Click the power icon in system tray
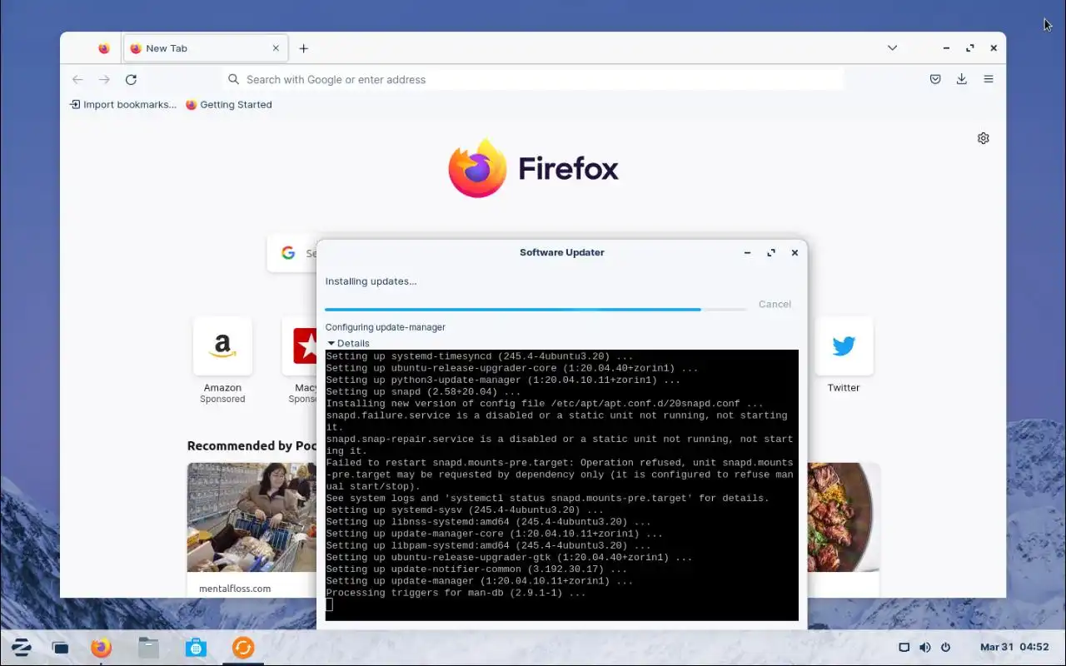This screenshot has height=666, width=1066. click(x=945, y=647)
